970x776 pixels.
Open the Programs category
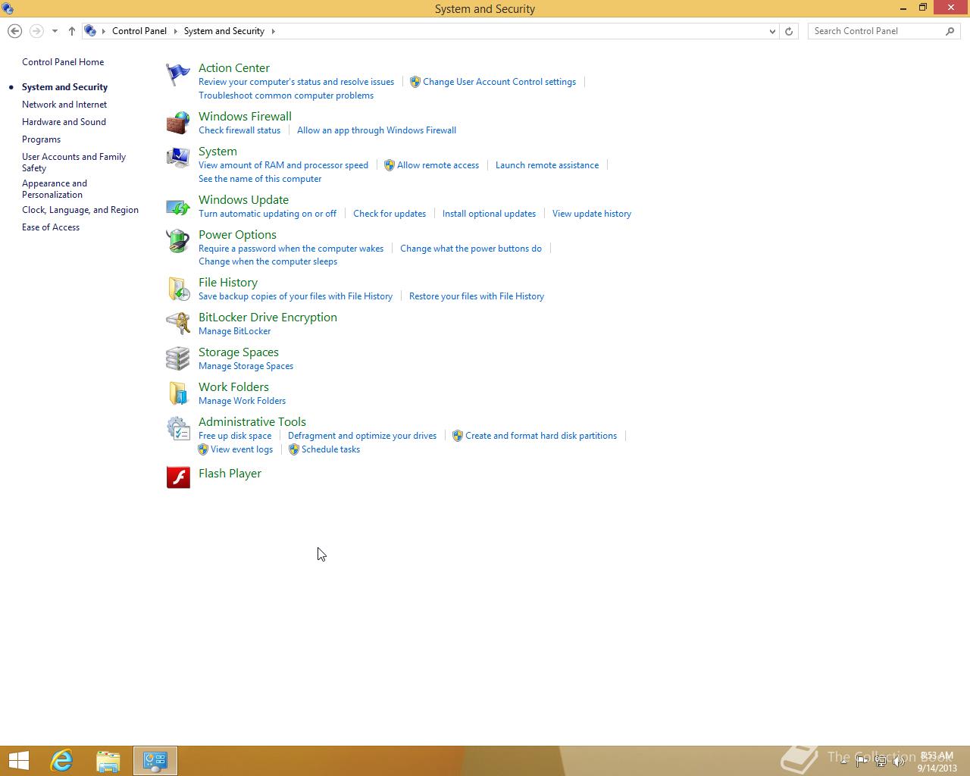tap(41, 139)
